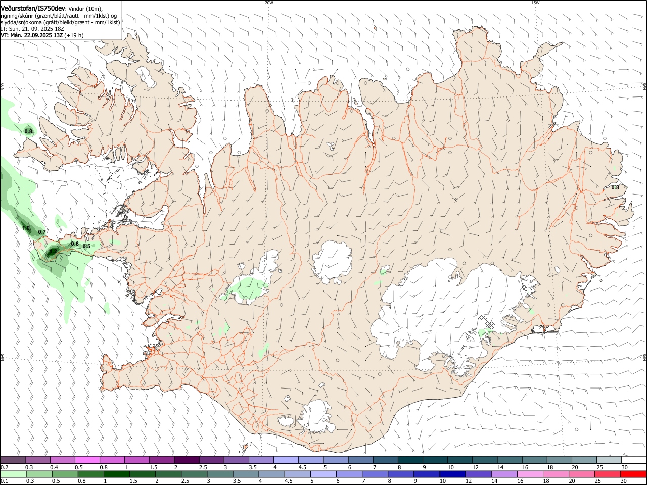
Task: Click the '0.1' label under the lower legend row
Action: pyautogui.click(x=4, y=481)
